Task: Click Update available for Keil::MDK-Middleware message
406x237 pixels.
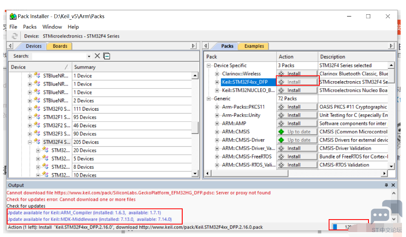Action: (89, 220)
